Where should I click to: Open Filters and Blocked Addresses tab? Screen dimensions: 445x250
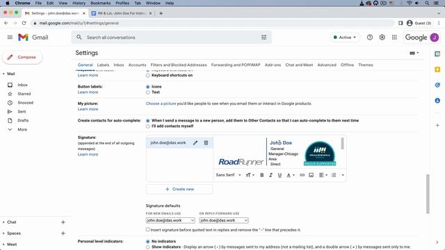tap(179, 65)
